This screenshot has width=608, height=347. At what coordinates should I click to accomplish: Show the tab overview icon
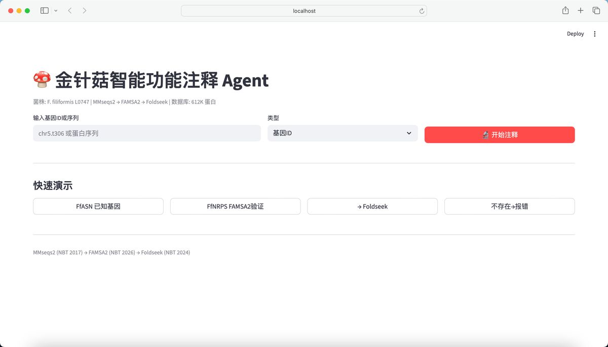click(596, 11)
